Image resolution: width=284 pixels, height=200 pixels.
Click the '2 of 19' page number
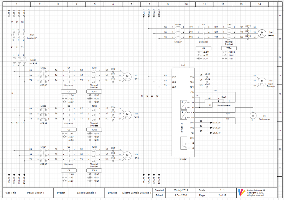point(222,195)
